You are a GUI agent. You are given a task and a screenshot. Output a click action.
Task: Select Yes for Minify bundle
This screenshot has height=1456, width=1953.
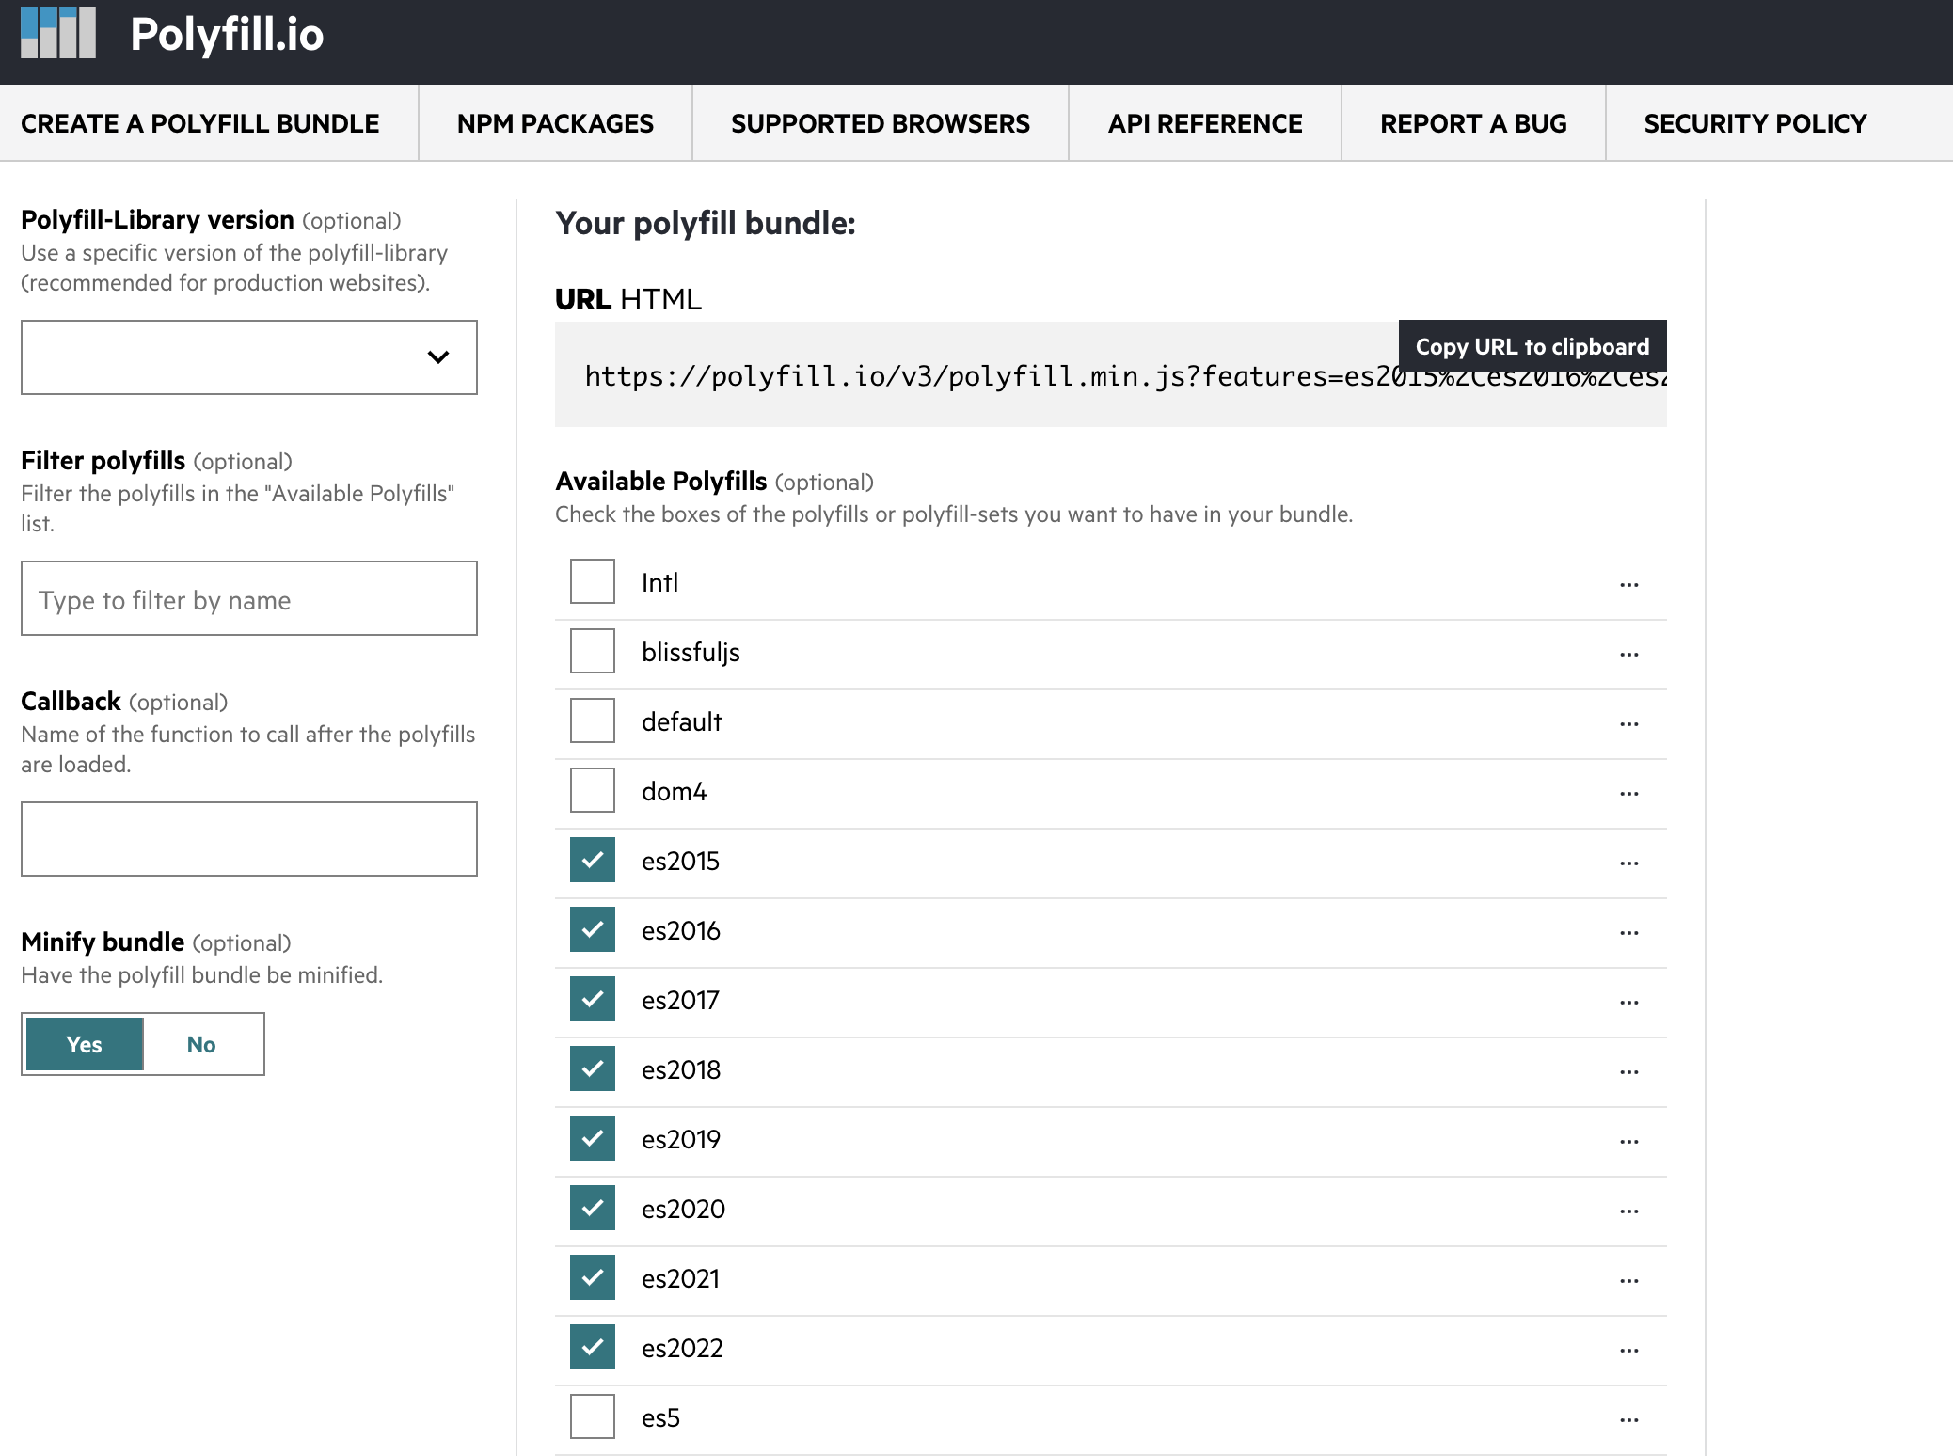pos(85,1044)
